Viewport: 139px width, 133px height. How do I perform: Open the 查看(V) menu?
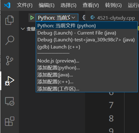pos(91,5)
